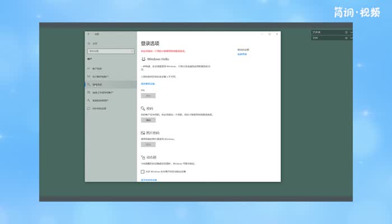Enable the Dynamic lock checkbox
This screenshot has height=224, width=392.
(x=143, y=171)
